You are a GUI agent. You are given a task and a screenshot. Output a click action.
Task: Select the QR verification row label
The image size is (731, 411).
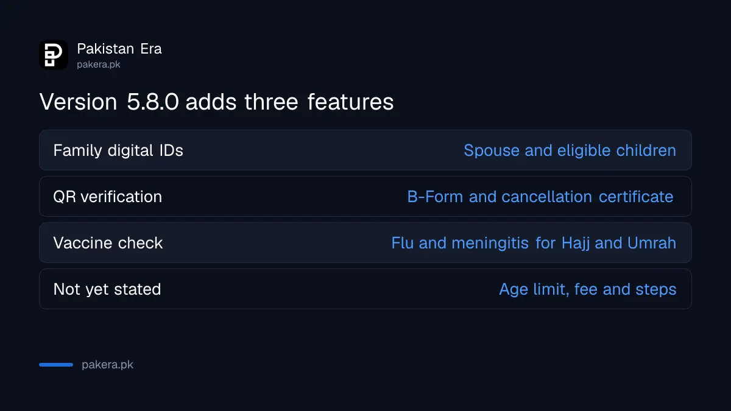pos(108,197)
